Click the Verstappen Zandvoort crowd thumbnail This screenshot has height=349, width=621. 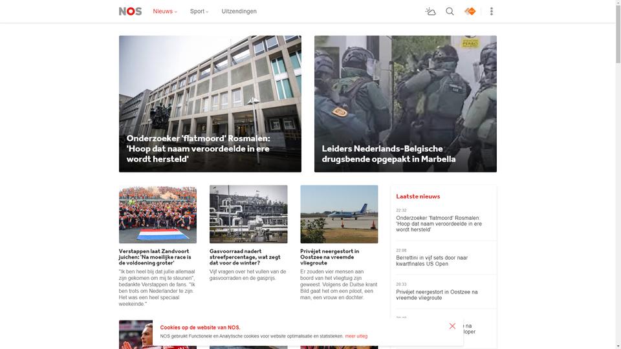158,214
